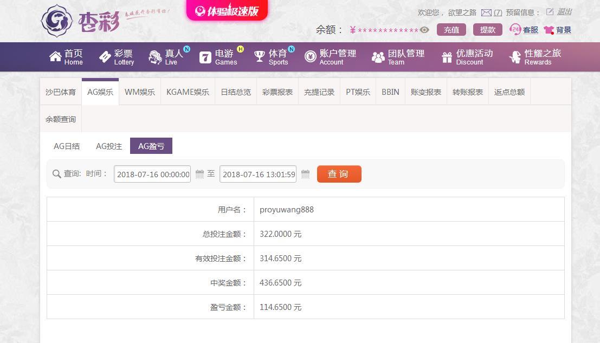Click the 提款 withdrawal button
Image resolution: width=600 pixels, height=343 pixels.
point(487,30)
